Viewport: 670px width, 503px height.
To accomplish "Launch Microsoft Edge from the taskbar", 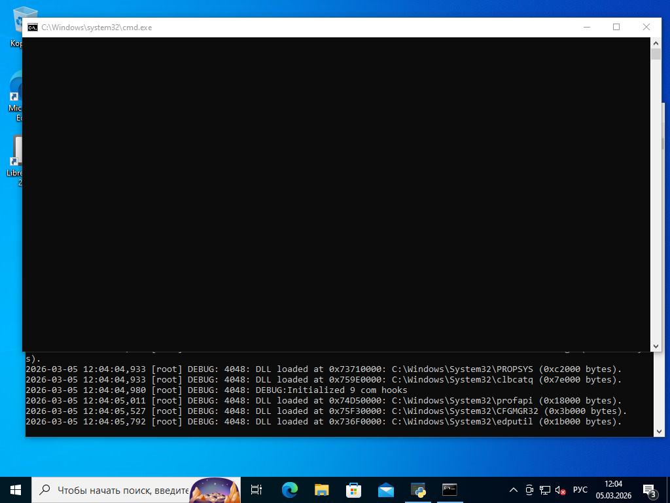I will pyautogui.click(x=289, y=489).
